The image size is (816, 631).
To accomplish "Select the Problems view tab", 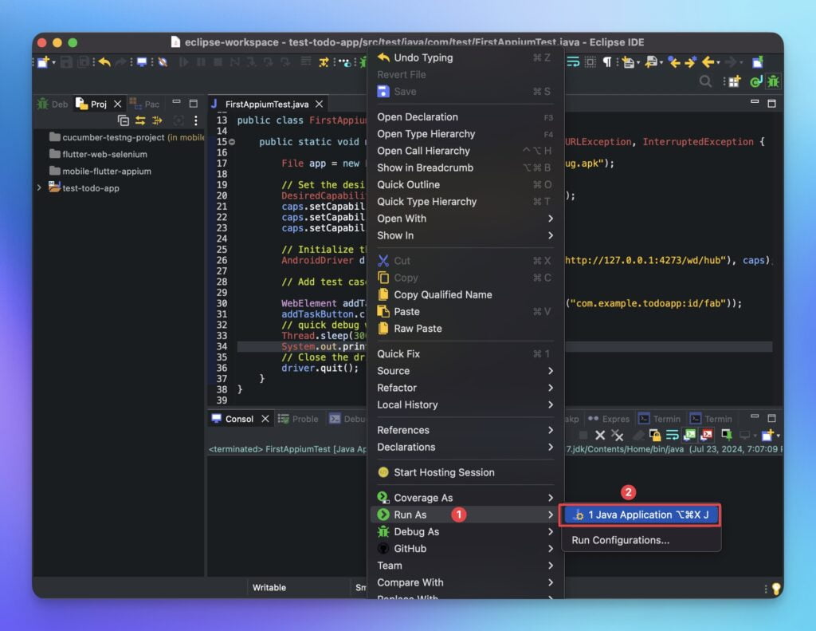I will click(298, 419).
